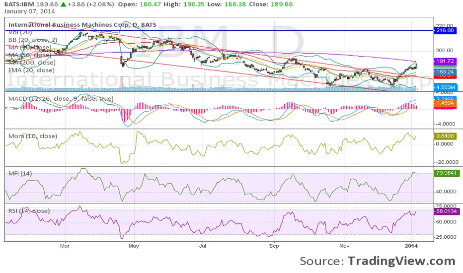
Task: Click the Mar label on time axis
Action: click(65, 246)
